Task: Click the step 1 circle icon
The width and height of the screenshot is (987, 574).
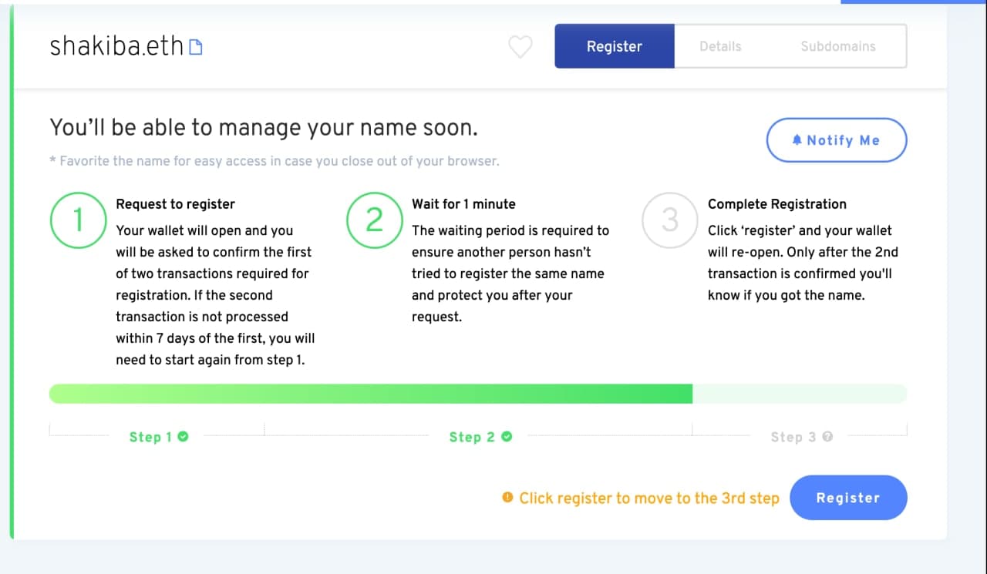Action: tap(78, 220)
